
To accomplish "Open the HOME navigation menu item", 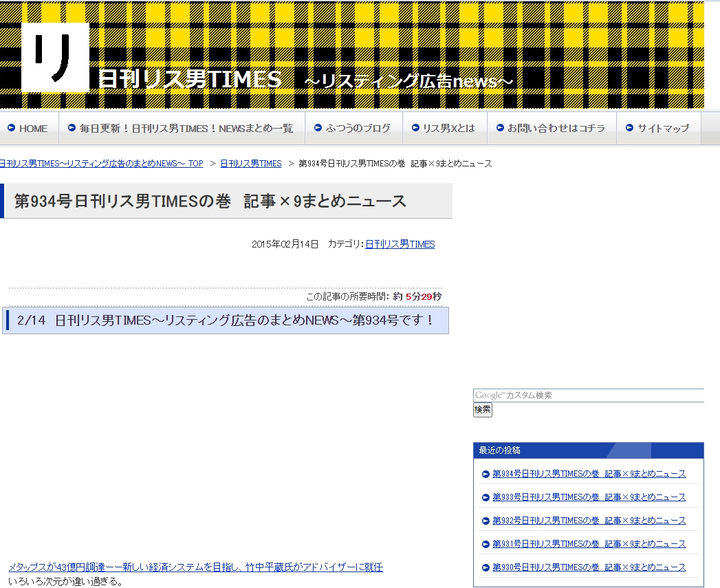I will [33, 129].
